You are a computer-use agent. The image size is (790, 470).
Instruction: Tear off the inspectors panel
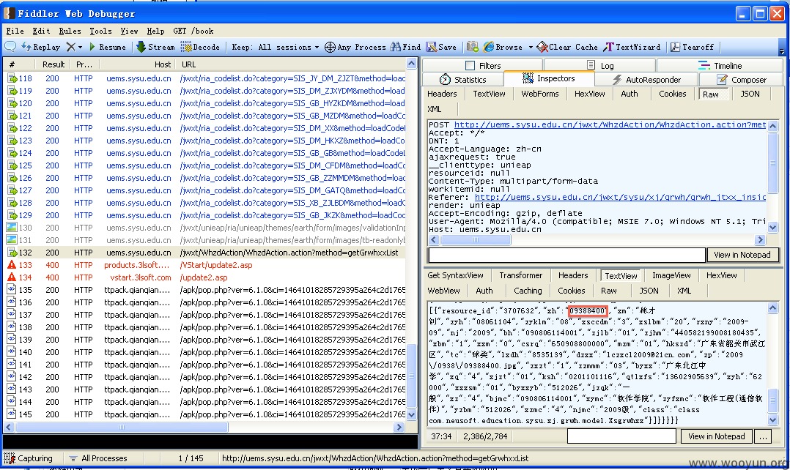[x=692, y=47]
